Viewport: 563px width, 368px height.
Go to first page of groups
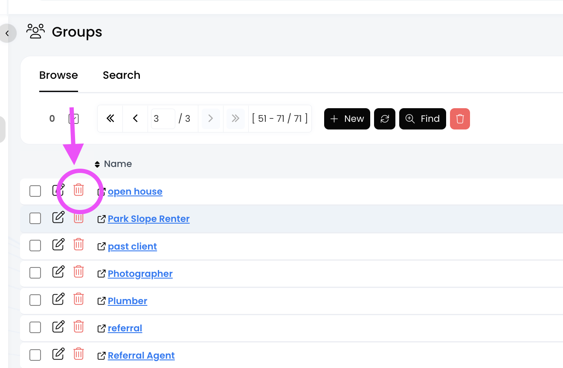coord(110,119)
